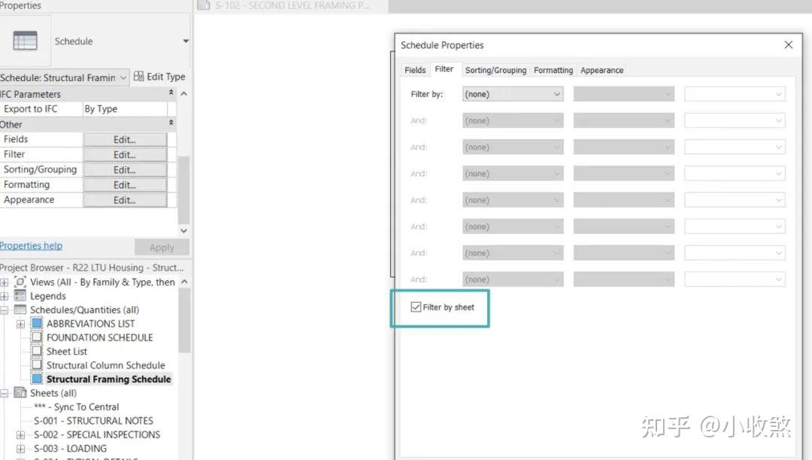Click the Edit Type button icon
The width and height of the screenshot is (812, 460).
click(x=138, y=76)
